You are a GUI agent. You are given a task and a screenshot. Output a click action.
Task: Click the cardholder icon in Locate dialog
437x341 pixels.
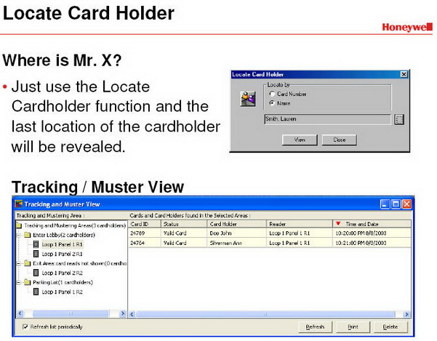pos(248,98)
